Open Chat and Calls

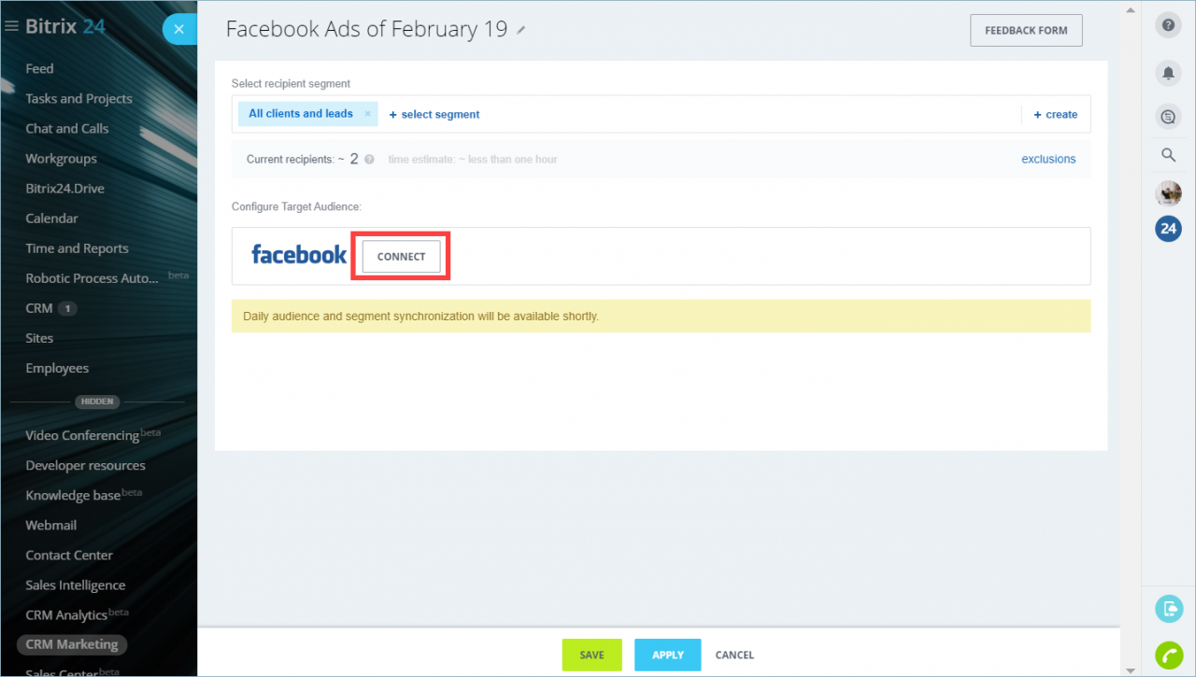pyautogui.click(x=67, y=129)
